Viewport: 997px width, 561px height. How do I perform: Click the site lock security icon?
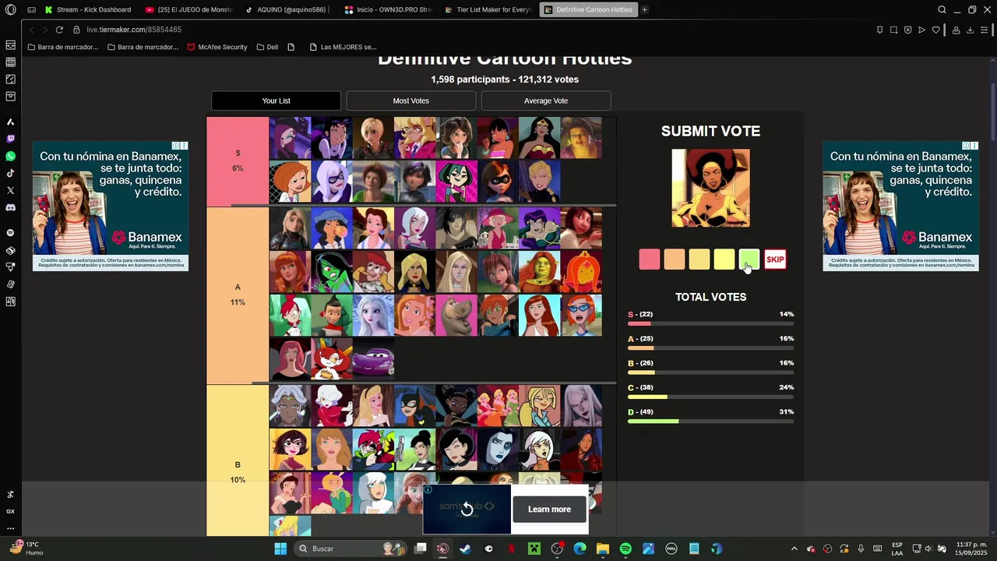(76, 30)
